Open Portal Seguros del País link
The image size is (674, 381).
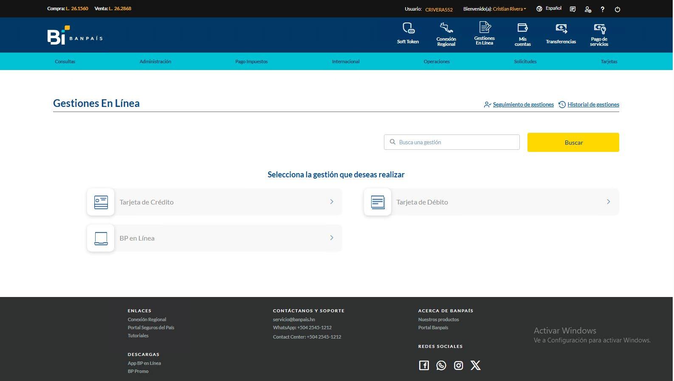click(x=151, y=328)
